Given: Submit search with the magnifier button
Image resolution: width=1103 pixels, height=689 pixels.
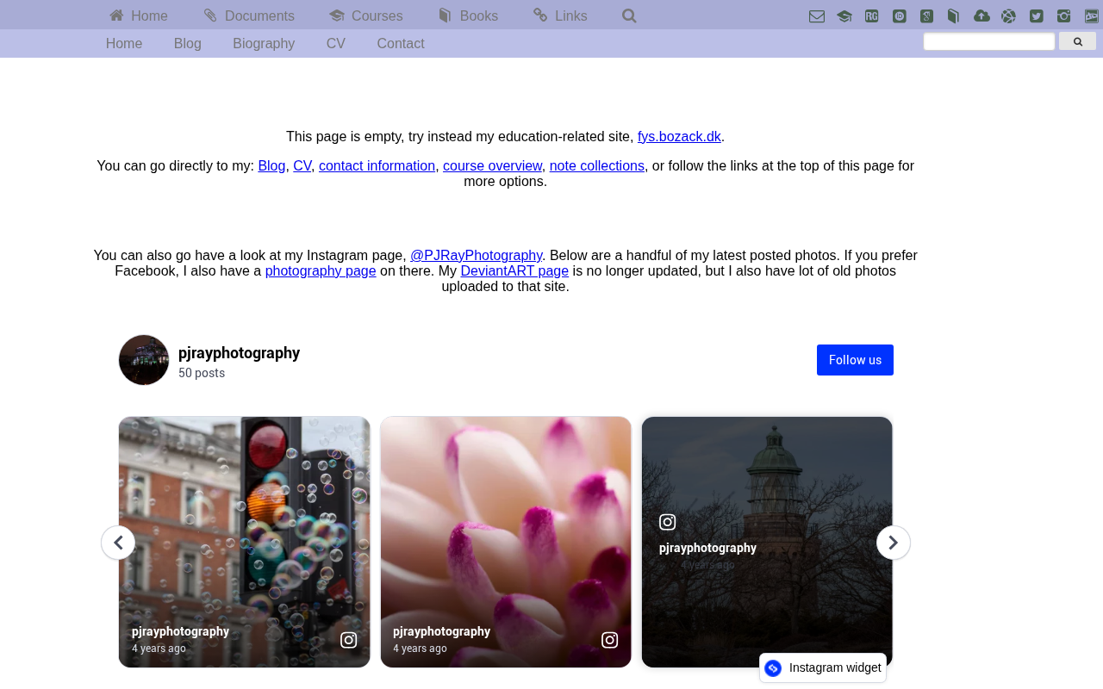Looking at the screenshot, I should [x=1077, y=41].
